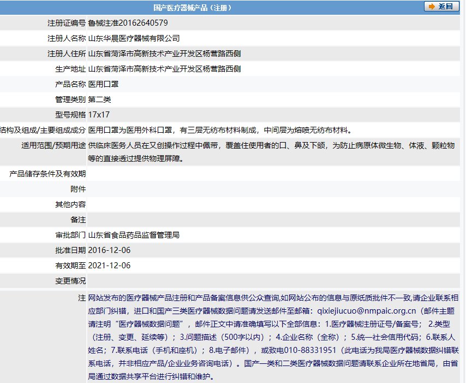Select registrant name 山东华晨医疗器械有限公司
The image size is (466, 383).
point(134,38)
